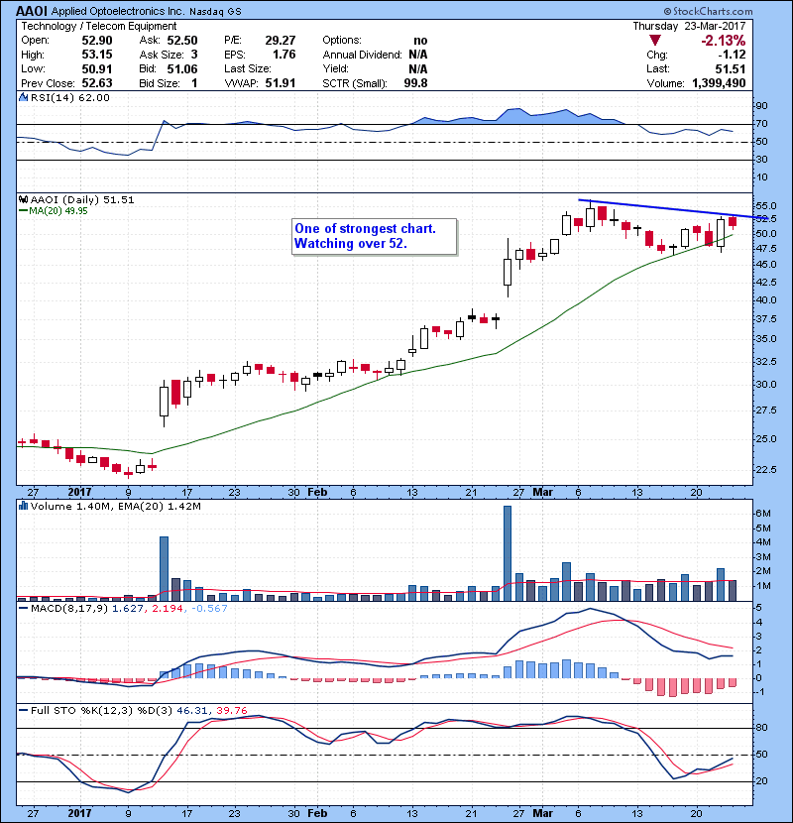Click the Last price 51.51 value
The width and height of the screenshot is (793, 823).
point(730,68)
